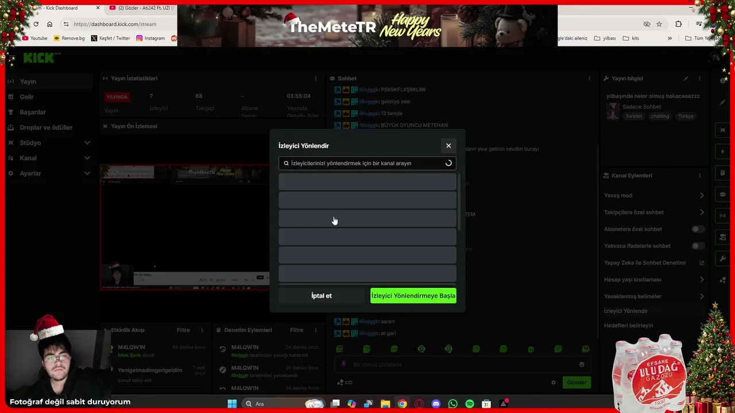This screenshot has height=413, width=735.
Task: Toggle Yalnızca ifadelerle sohbet switch
Action: 697,246
